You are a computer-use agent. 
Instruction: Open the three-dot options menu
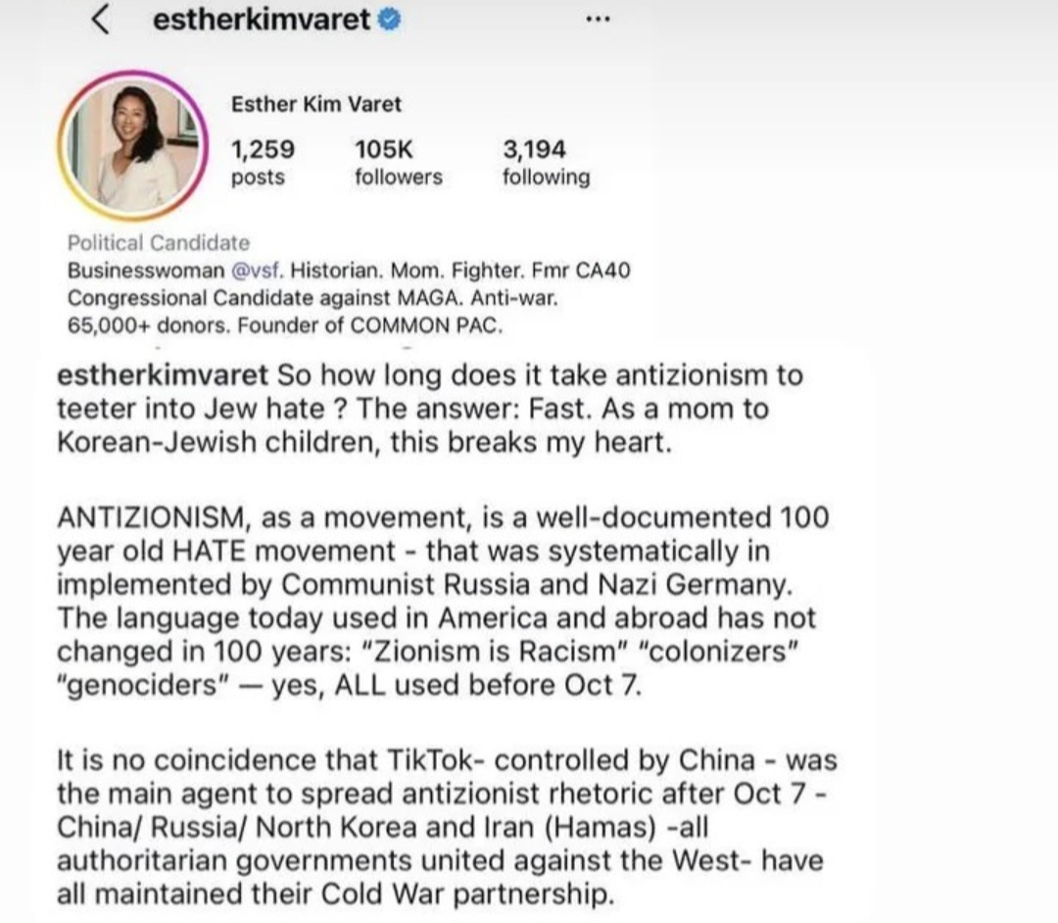pyautogui.click(x=598, y=20)
